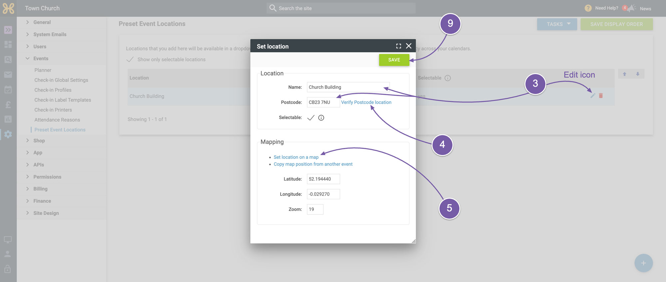This screenshot has width=666, height=282.
Task: Toggle Show only selectable locations checkbox
Action: (x=130, y=60)
